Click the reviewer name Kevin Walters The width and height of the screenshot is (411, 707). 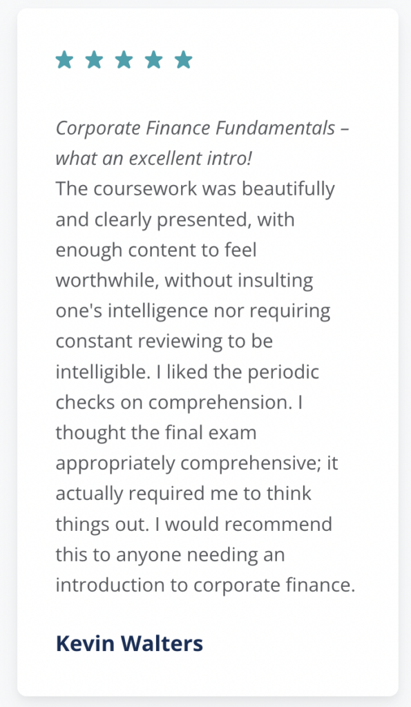(129, 643)
